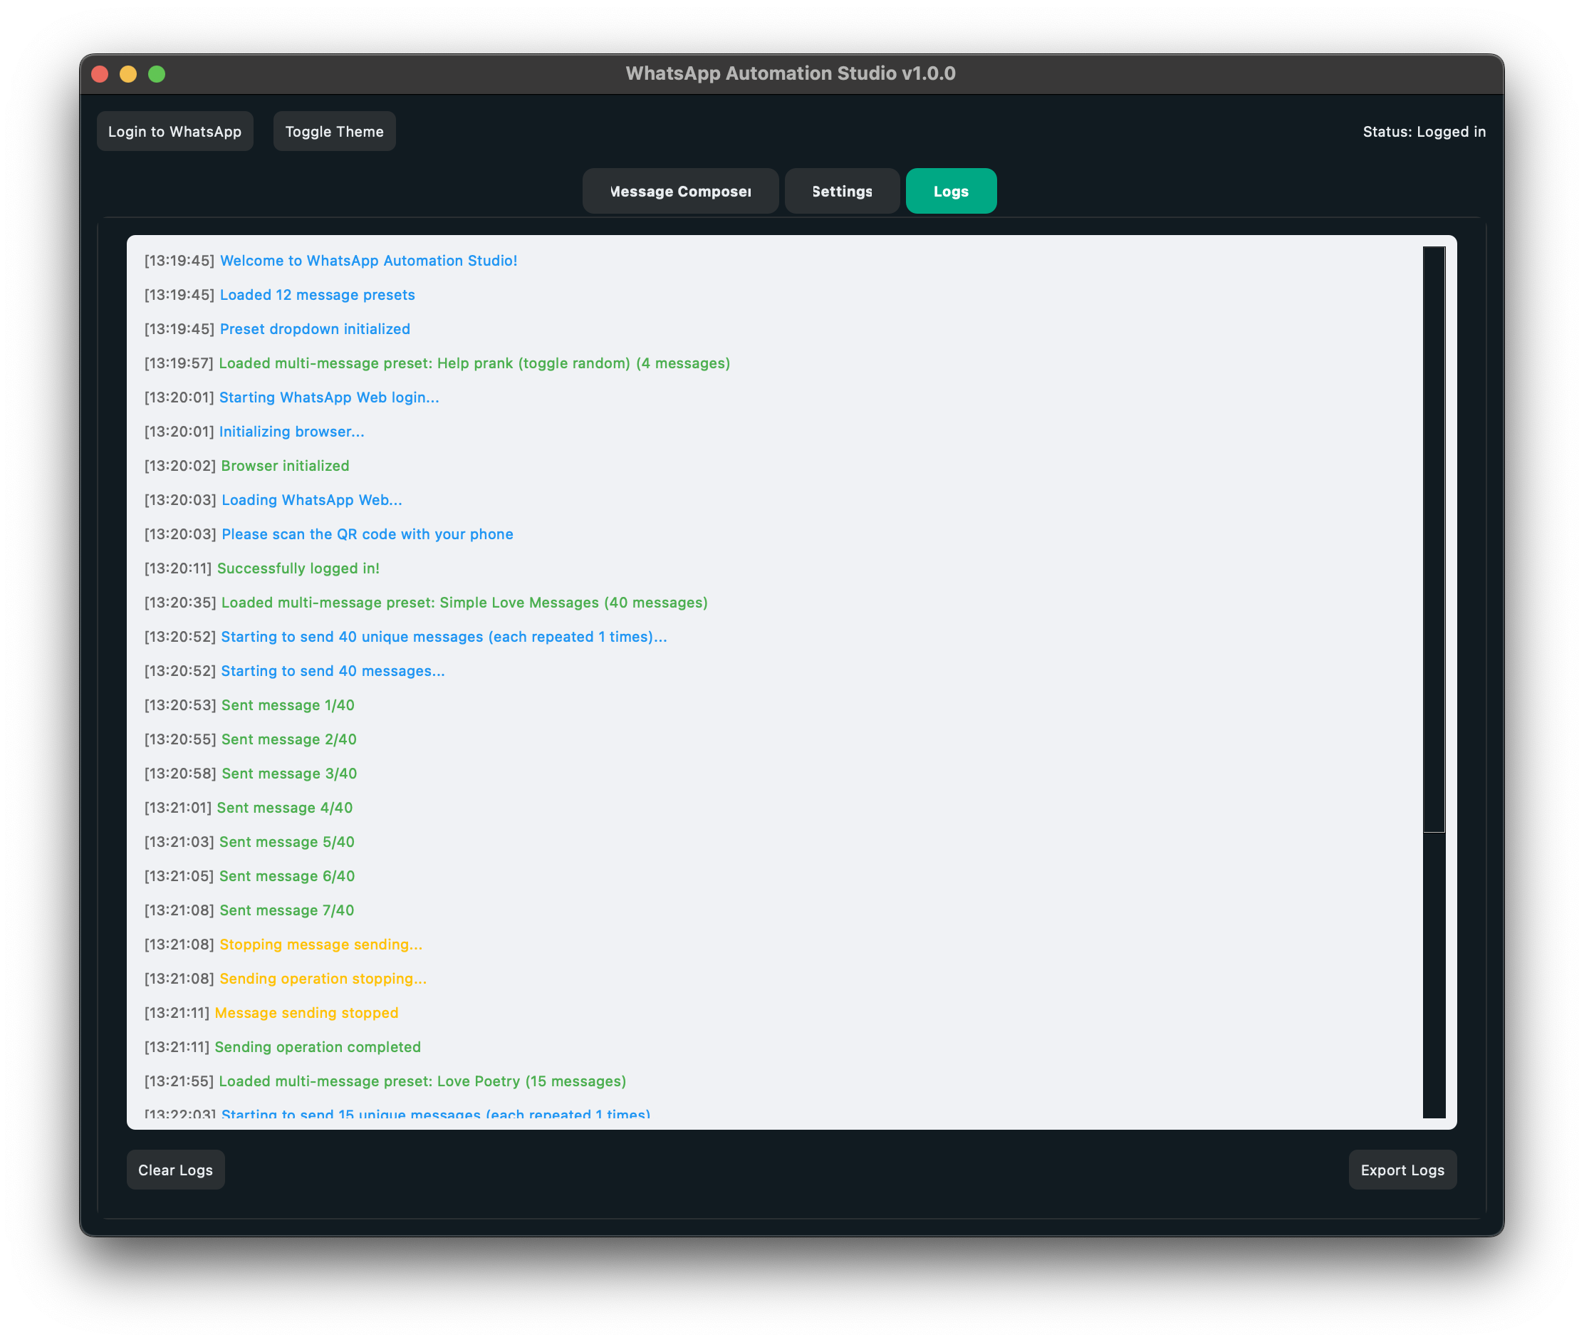The image size is (1584, 1342).
Task: Click the 'Loaded 12 message presets' entry
Action: pos(279,294)
